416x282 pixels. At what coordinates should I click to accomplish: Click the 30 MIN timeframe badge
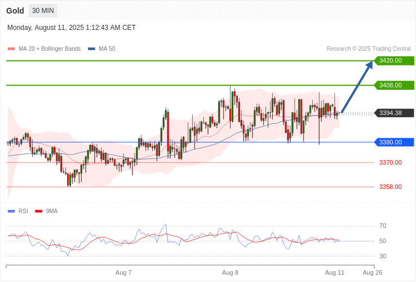click(x=43, y=11)
